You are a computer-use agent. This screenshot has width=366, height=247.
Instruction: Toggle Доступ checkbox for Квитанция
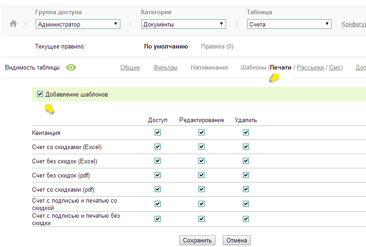click(x=158, y=133)
